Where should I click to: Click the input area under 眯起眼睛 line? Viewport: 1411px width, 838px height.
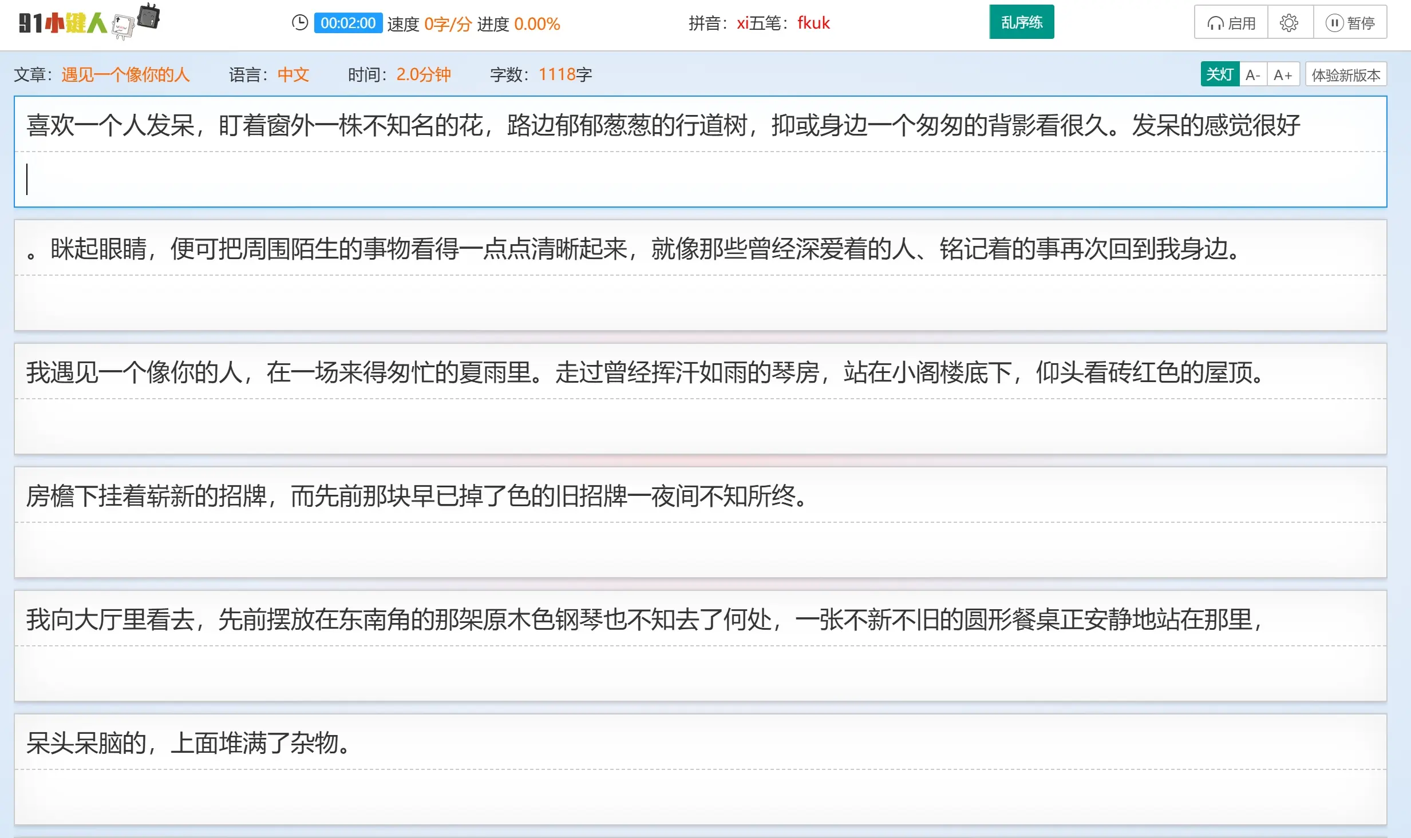click(699, 302)
